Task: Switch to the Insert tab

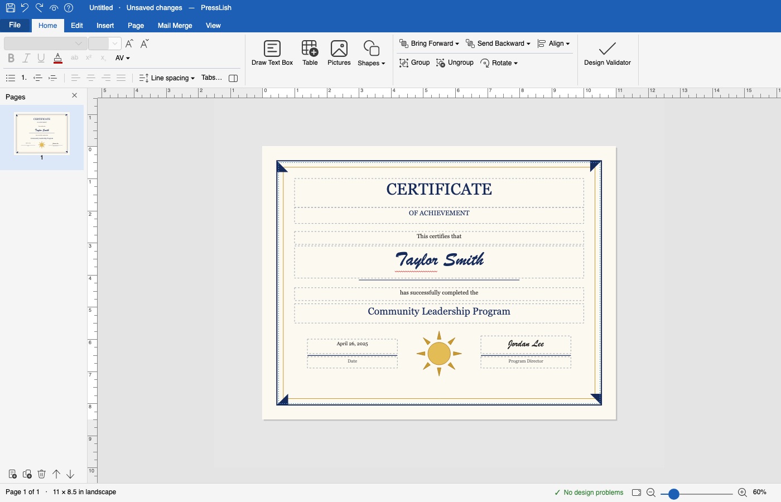Action: [105, 26]
